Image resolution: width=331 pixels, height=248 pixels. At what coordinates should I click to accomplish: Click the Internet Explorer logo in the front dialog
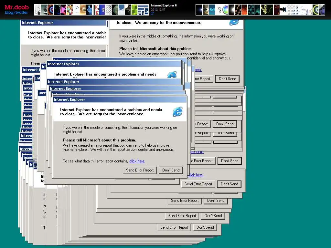pos(177,112)
